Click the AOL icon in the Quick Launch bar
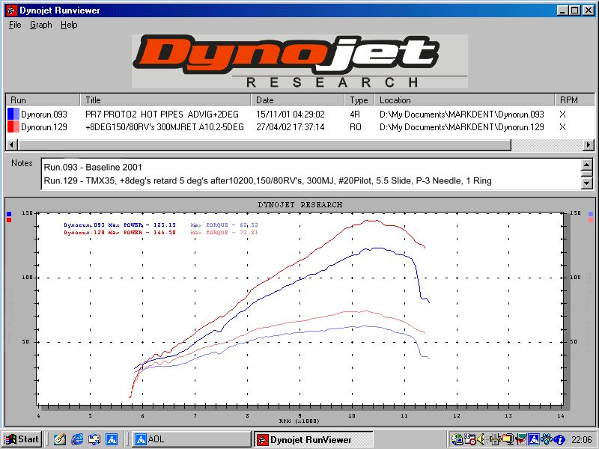The width and height of the screenshot is (599, 449). [111, 439]
